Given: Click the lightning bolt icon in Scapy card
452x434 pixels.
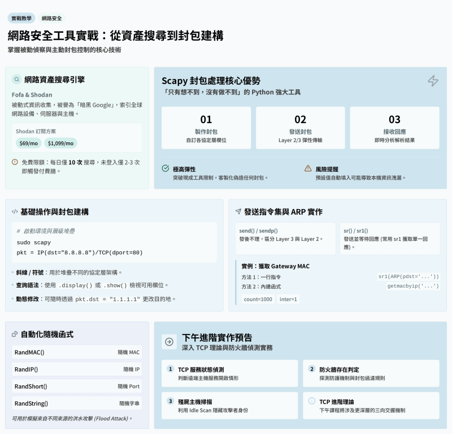Looking at the screenshot, I should pos(433,81).
